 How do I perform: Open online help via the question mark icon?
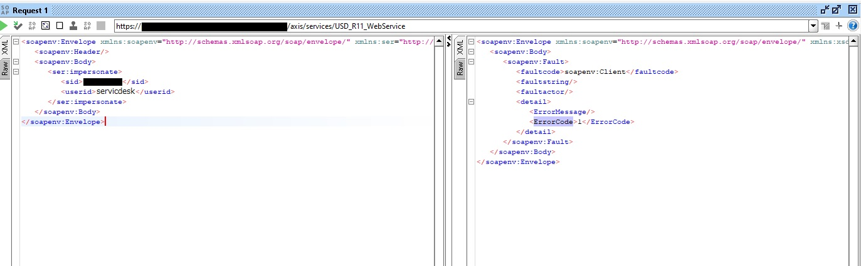coord(853,26)
